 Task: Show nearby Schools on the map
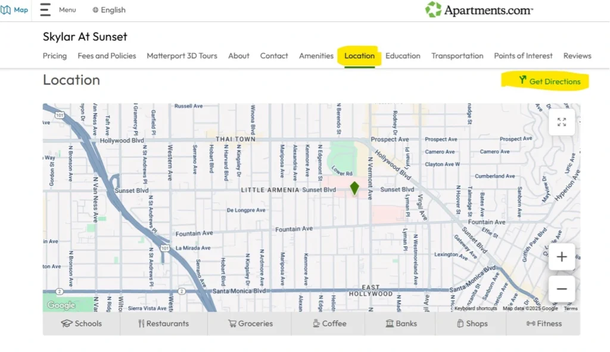pyautogui.click(x=82, y=323)
